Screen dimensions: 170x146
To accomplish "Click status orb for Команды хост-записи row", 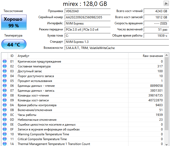I will (5, 100).
